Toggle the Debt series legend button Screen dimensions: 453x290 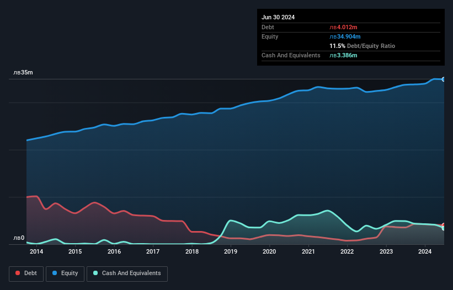coord(26,273)
